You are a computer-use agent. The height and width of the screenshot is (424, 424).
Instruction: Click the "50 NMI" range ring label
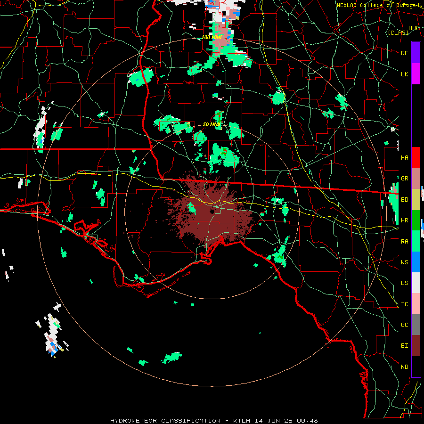(212, 124)
